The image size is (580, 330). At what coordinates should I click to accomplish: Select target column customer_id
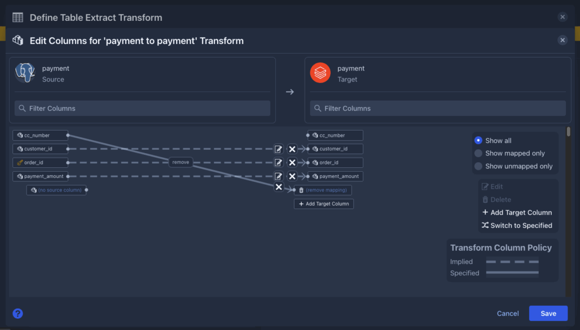(335, 149)
